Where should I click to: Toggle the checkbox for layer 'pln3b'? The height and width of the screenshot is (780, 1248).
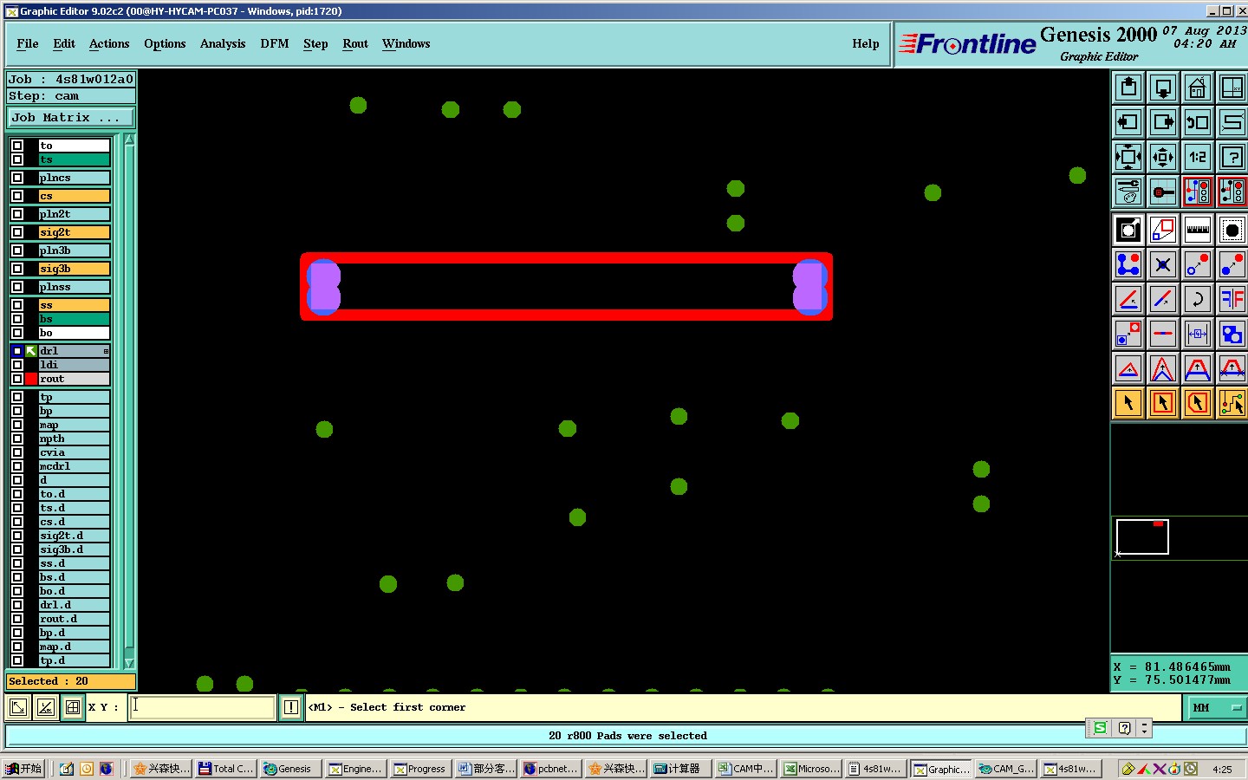pos(17,250)
